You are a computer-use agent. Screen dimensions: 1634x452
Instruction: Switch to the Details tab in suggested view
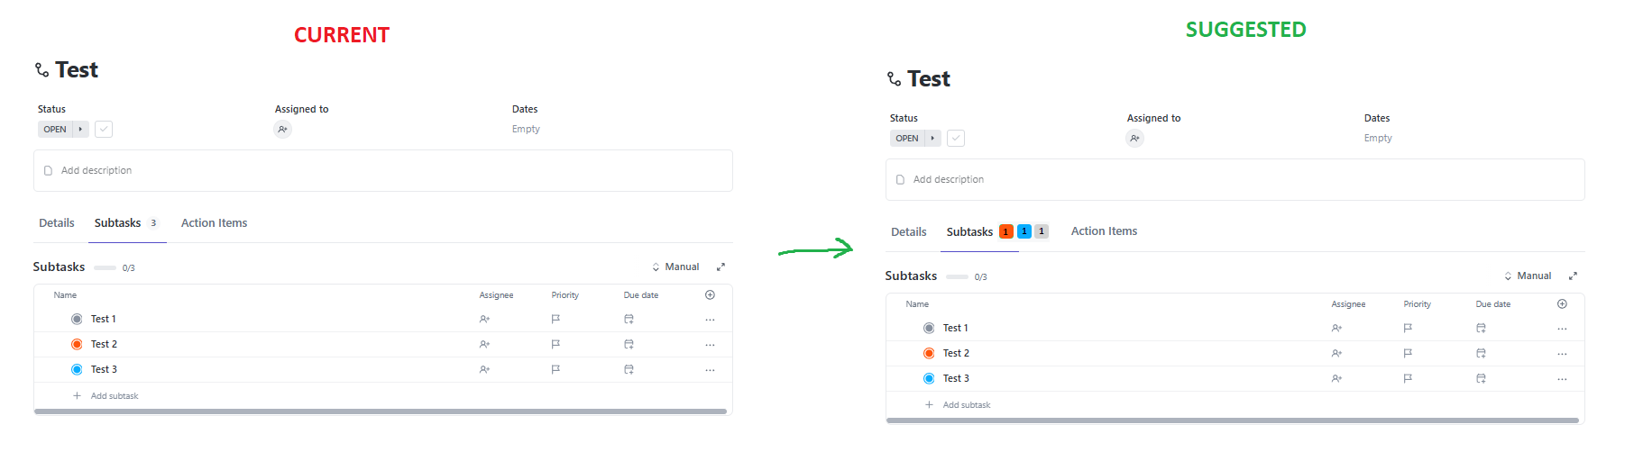click(909, 232)
